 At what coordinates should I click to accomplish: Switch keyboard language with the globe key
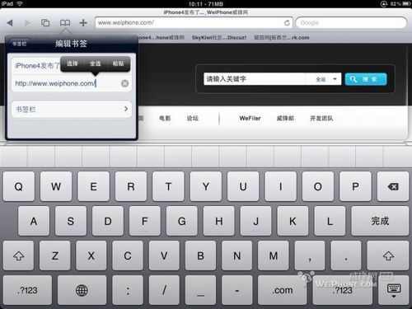[x=82, y=290]
